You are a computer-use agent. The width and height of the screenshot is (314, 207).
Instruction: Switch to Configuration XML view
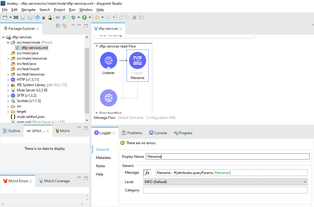tap(161, 118)
